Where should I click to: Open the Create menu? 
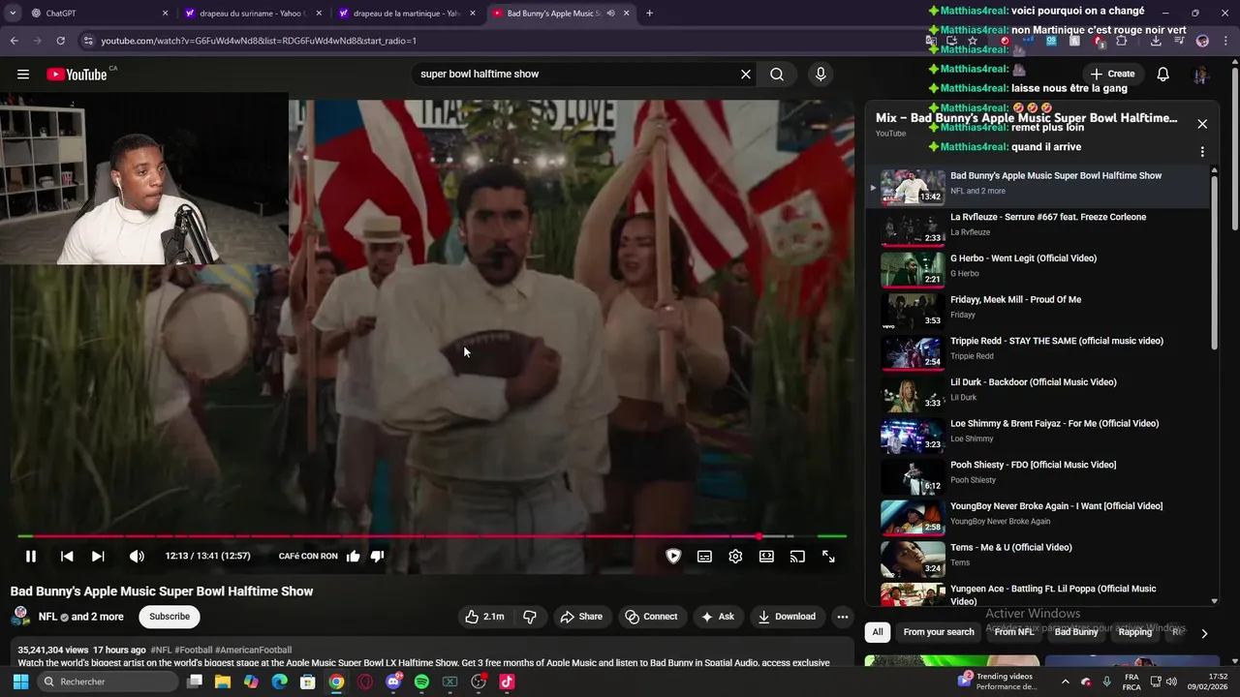coord(1112,74)
